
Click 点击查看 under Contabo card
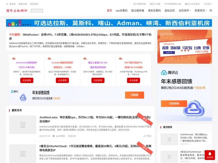[x=62, y=80]
